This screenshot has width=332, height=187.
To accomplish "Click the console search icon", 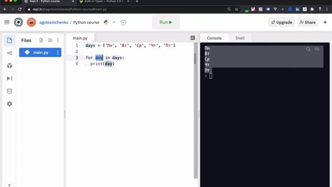I will click(308, 49).
